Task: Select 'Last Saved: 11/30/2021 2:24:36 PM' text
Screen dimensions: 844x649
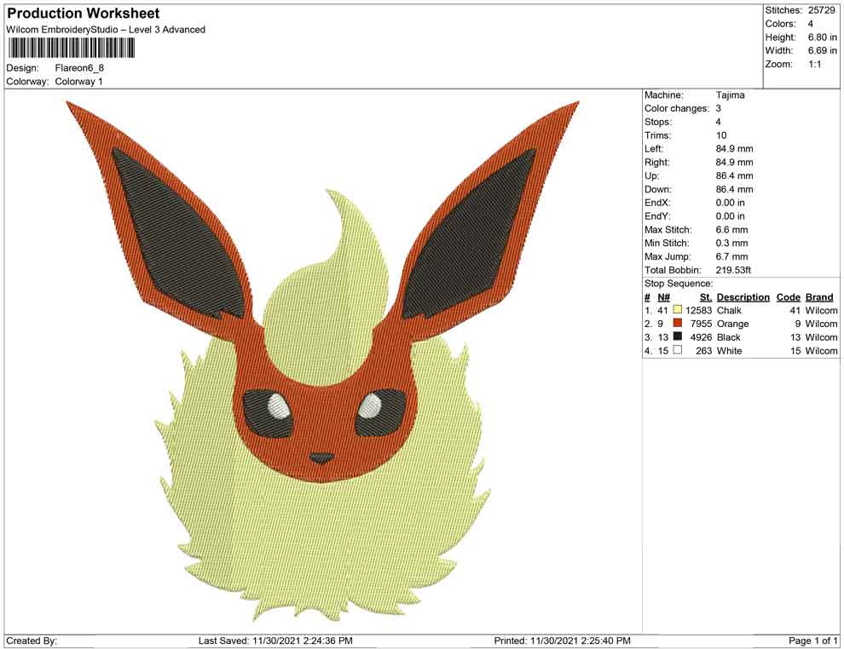Action: click(275, 641)
